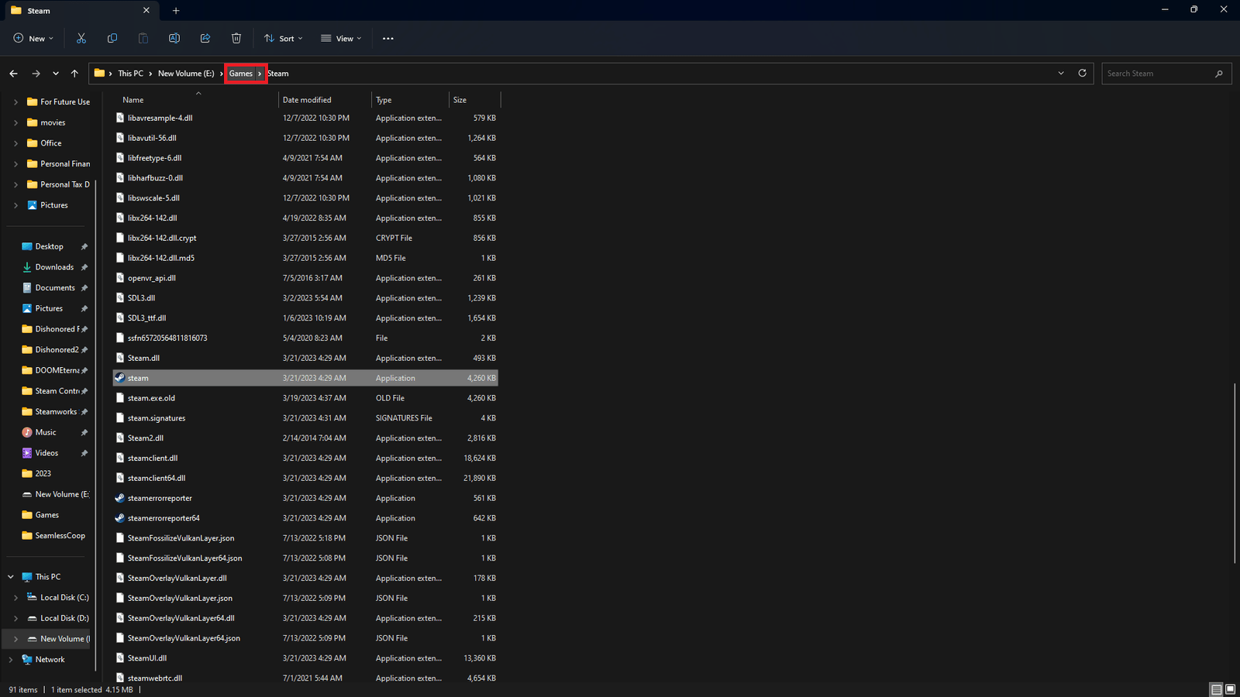Switch to large thumbnails view in status bar
Image resolution: width=1240 pixels, height=697 pixels.
point(1230,689)
